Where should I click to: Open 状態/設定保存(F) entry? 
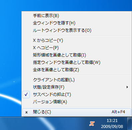click(77, 87)
